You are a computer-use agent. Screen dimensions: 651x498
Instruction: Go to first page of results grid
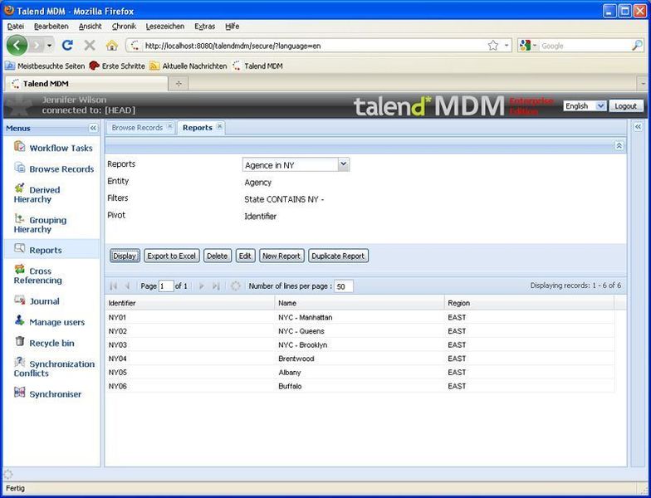(113, 286)
